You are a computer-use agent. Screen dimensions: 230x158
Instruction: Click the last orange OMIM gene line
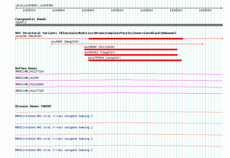pos(119,145)
